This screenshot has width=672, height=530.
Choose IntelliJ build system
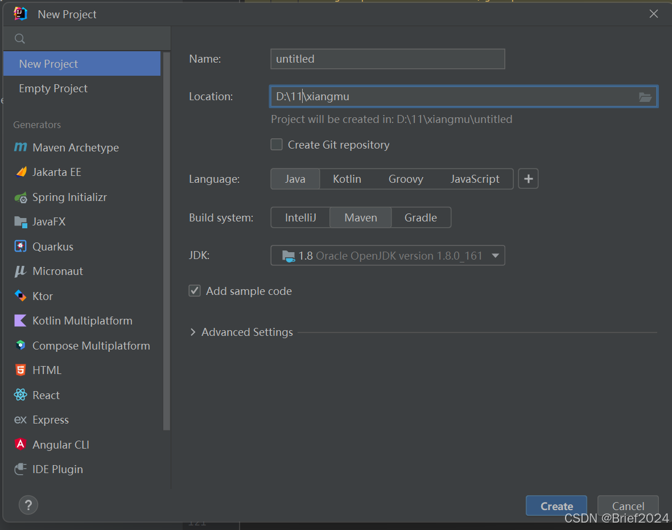pyautogui.click(x=300, y=217)
